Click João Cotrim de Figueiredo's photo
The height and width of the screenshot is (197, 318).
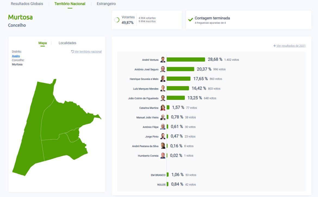pyautogui.click(x=163, y=98)
